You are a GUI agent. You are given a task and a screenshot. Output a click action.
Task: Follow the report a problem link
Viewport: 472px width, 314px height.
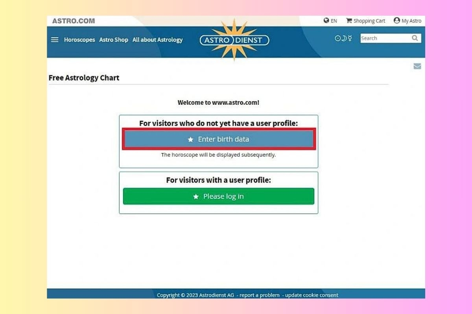(260, 295)
